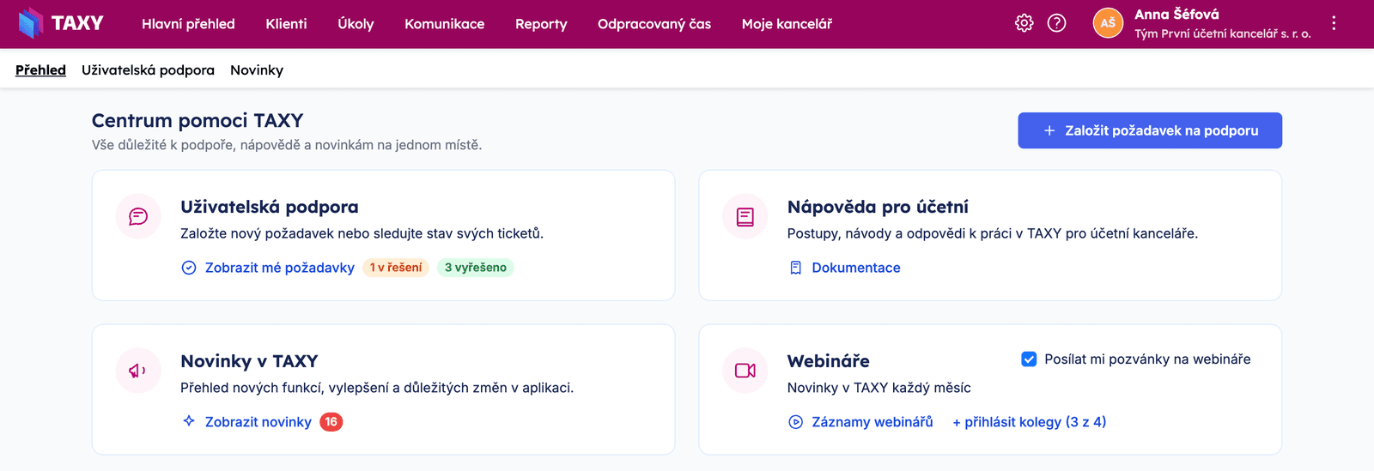Viewport: 1374px width, 471px height.
Task: Click the play icon beside Záznamy webinářů
Action: click(795, 422)
